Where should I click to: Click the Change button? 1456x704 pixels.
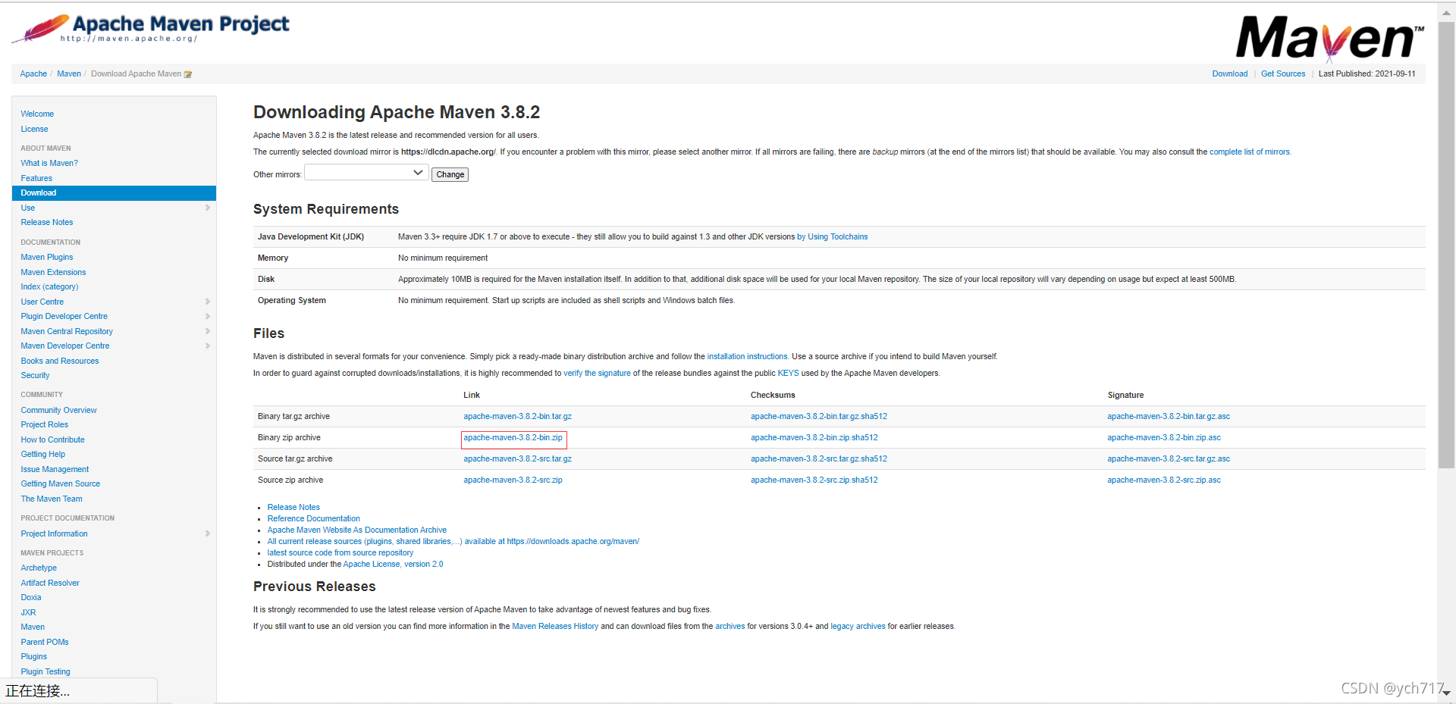[x=450, y=174]
